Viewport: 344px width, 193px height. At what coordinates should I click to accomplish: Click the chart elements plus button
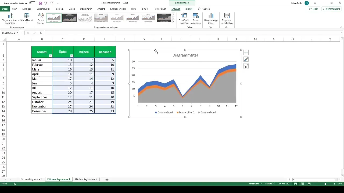tap(246, 53)
